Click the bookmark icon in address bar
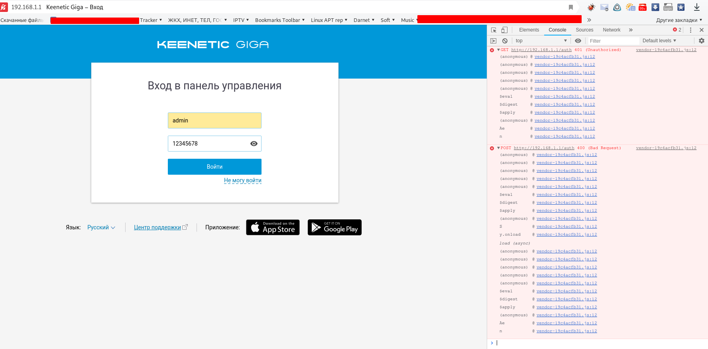This screenshot has width=708, height=349. pos(571,7)
